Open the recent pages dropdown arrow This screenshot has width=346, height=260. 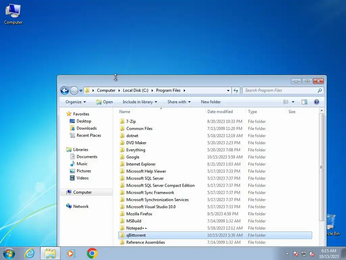[81, 91]
